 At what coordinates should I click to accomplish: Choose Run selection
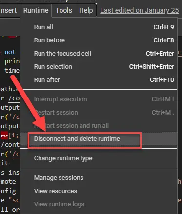(x=99, y=67)
